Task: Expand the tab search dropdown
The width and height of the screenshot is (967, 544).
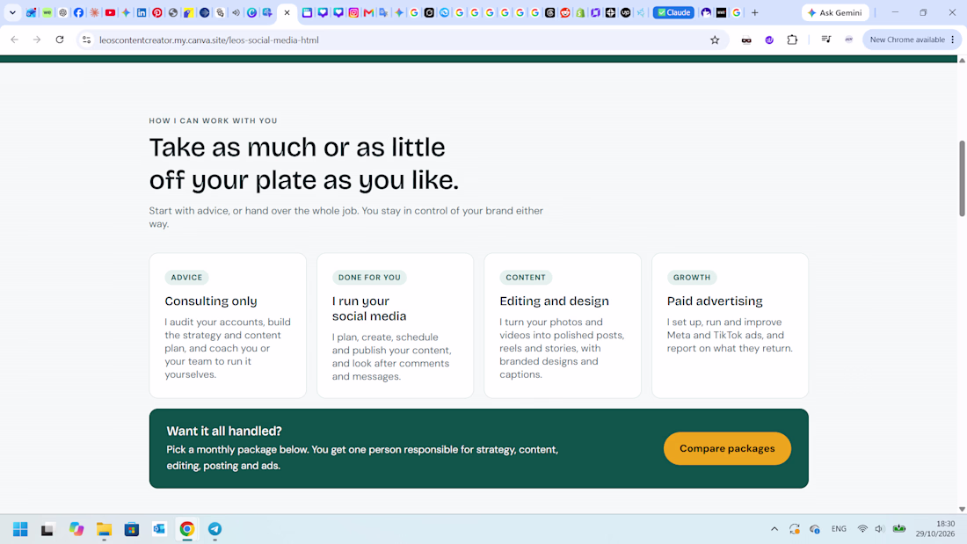Action: click(12, 12)
